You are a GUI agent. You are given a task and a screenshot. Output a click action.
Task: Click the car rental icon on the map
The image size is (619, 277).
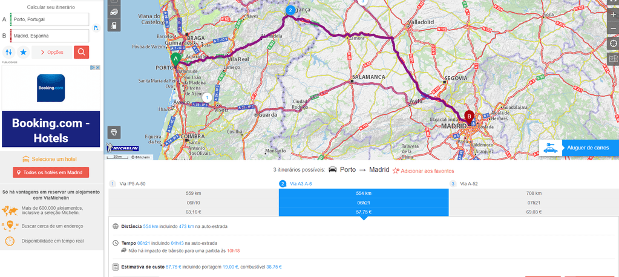(551, 148)
